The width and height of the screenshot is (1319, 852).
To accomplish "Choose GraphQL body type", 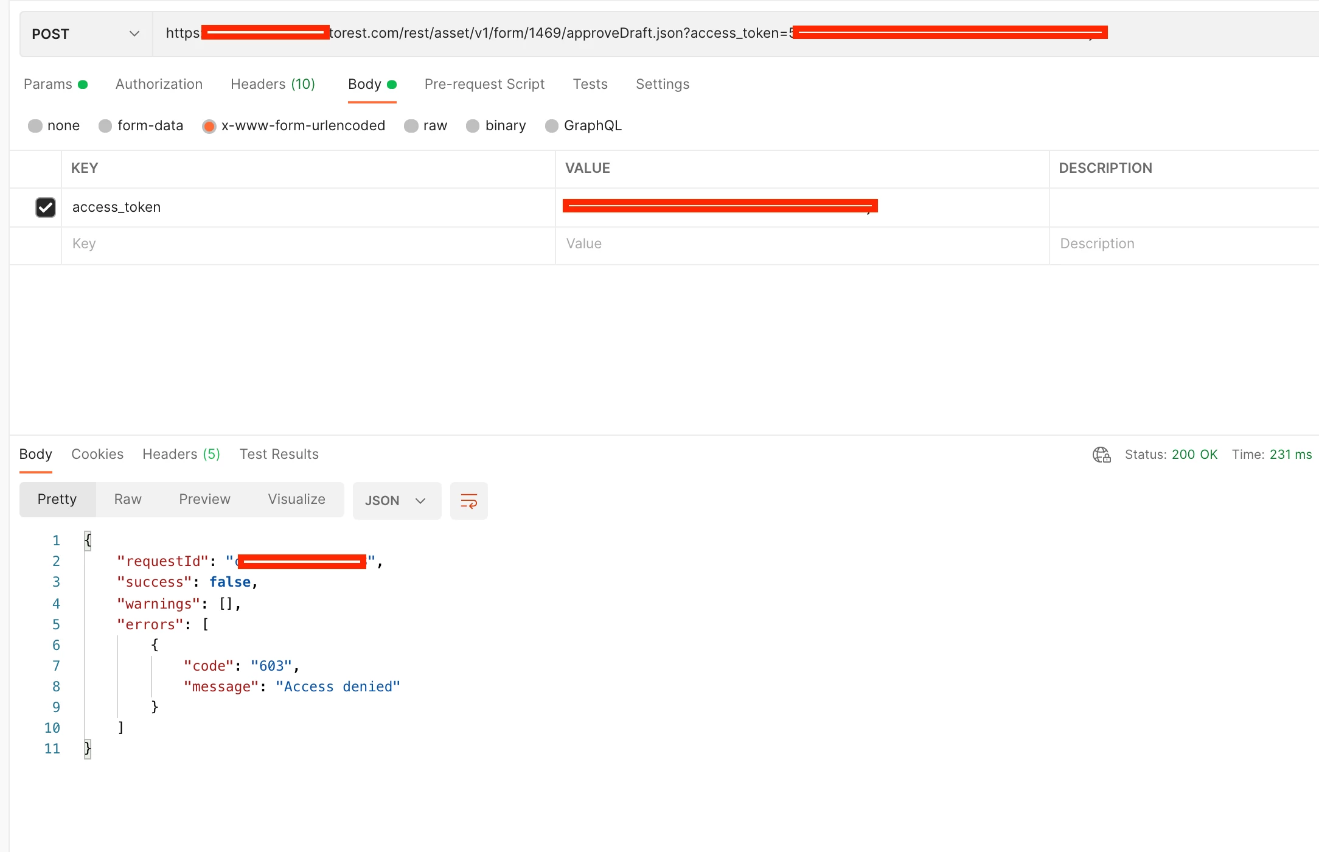I will click(552, 126).
